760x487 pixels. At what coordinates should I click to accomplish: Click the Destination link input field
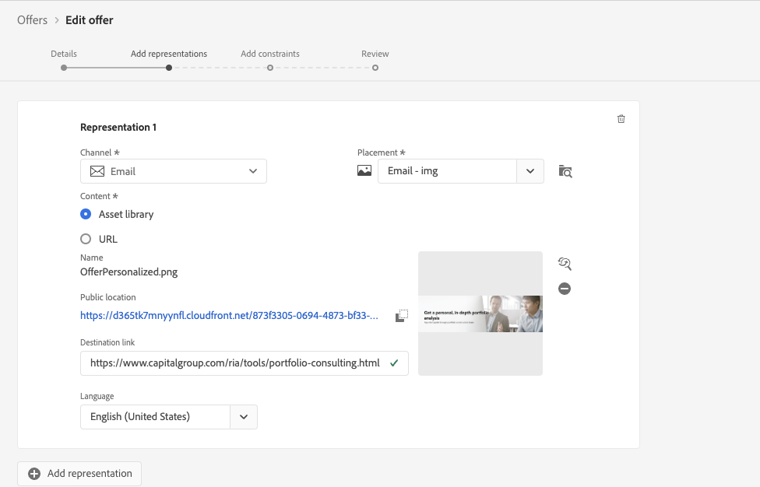click(x=245, y=363)
